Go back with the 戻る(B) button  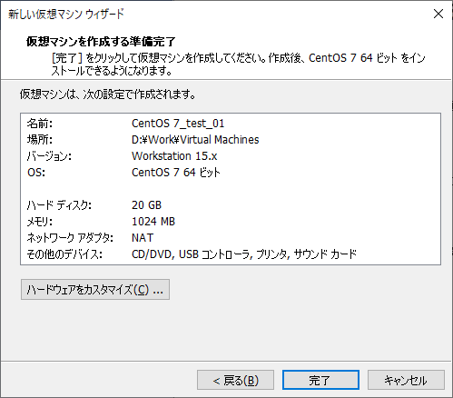(x=235, y=380)
